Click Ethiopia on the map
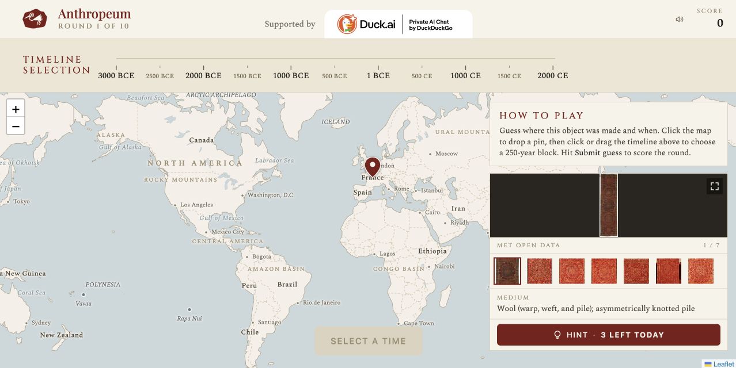This screenshot has height=368, width=736. (x=433, y=251)
